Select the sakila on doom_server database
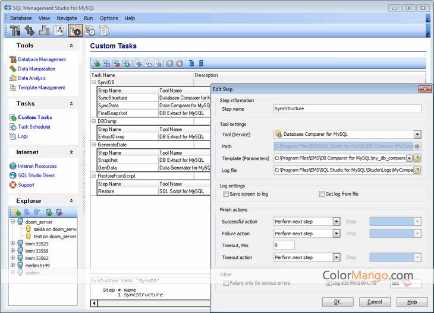Viewport: 434px width, 313px height. (x=55, y=229)
